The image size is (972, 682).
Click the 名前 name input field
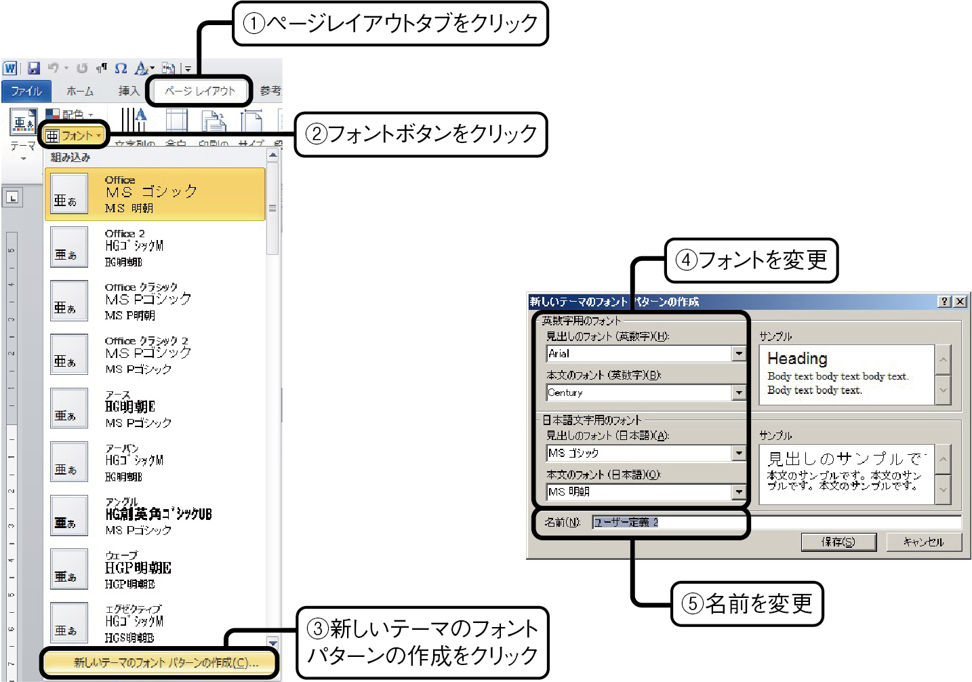pos(776,522)
